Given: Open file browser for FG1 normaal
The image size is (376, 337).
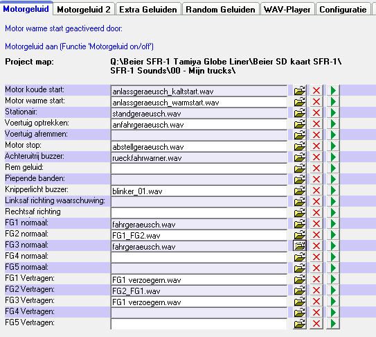Looking at the screenshot, I should click(x=300, y=223).
